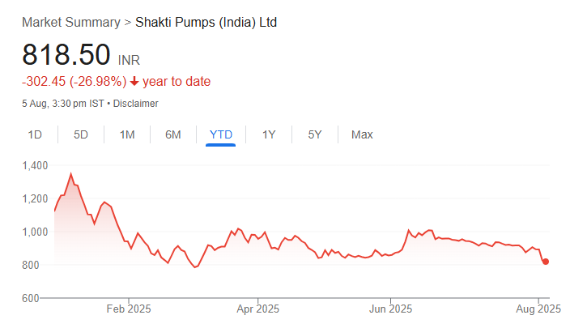Click the Shakti Pumps (India) Ltd title
570x328 pixels.
click(x=206, y=22)
